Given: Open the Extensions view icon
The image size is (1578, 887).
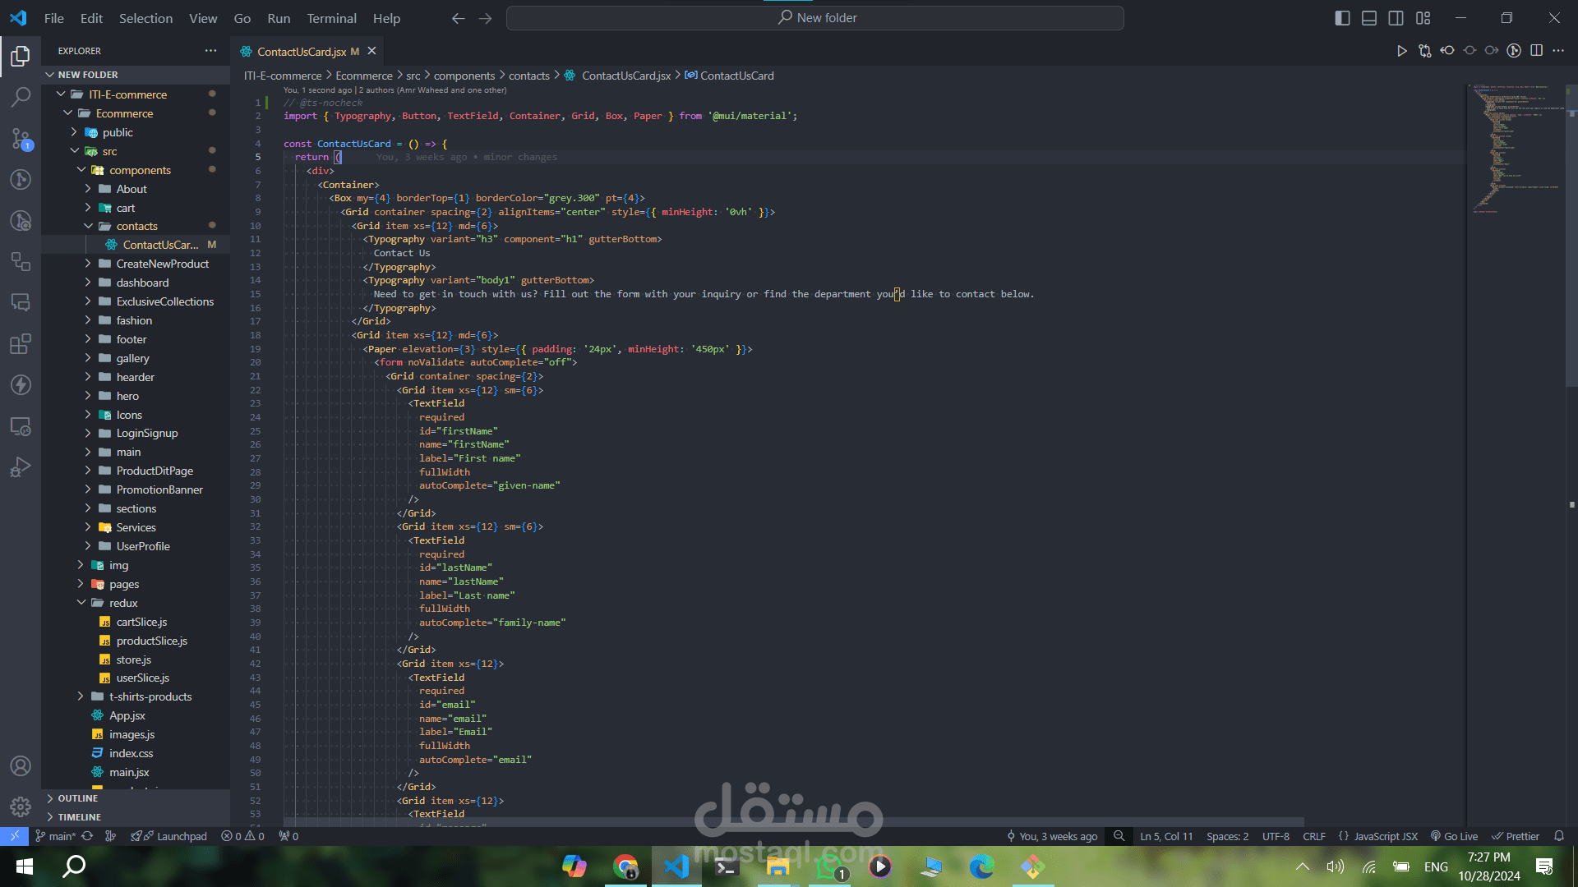Looking at the screenshot, I should [x=21, y=343].
